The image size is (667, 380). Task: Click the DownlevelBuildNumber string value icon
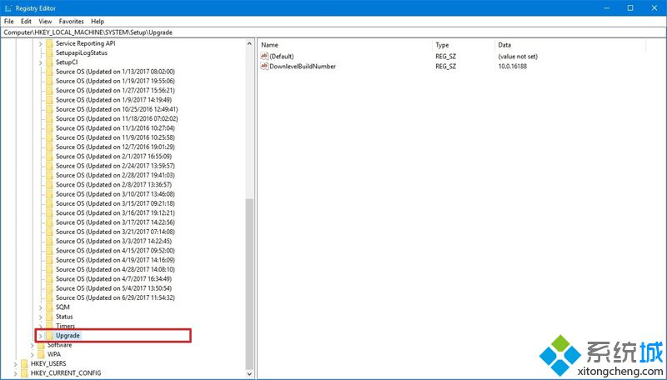click(x=264, y=66)
